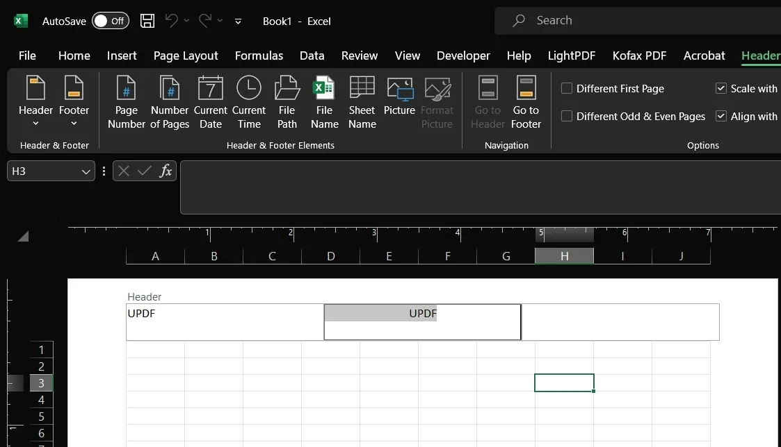
Task: Click in the Search box
Action: pos(638,20)
